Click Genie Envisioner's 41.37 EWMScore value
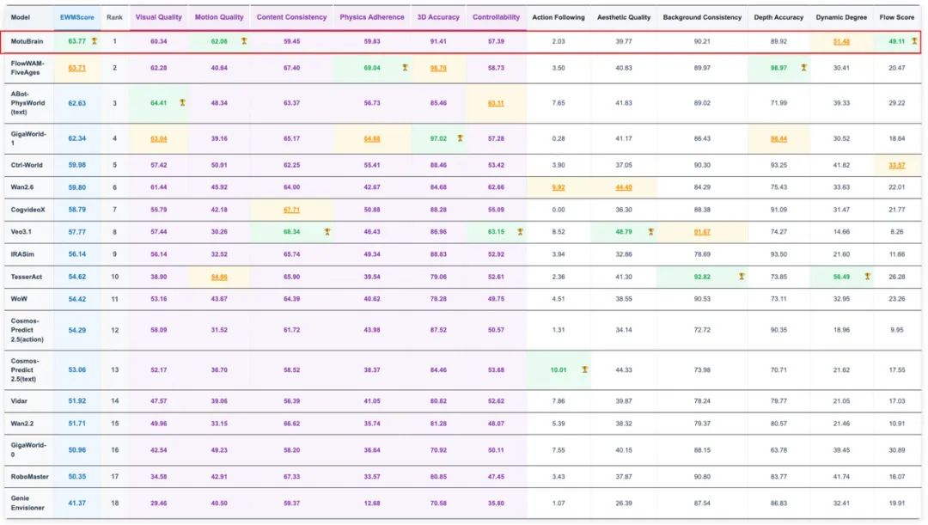 (77, 504)
